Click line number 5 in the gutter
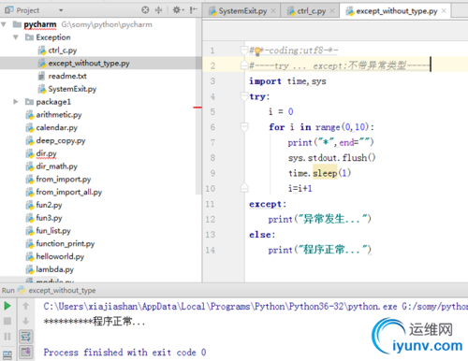The height and width of the screenshot is (361, 468). [212, 111]
